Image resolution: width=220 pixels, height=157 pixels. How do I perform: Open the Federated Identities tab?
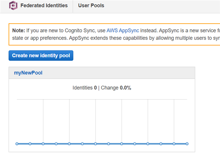44,6
